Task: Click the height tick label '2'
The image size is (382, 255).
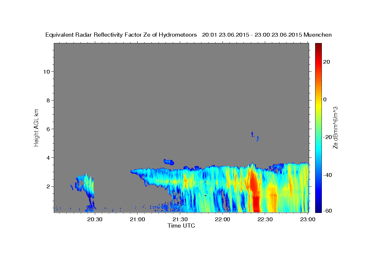Action: coord(48,186)
